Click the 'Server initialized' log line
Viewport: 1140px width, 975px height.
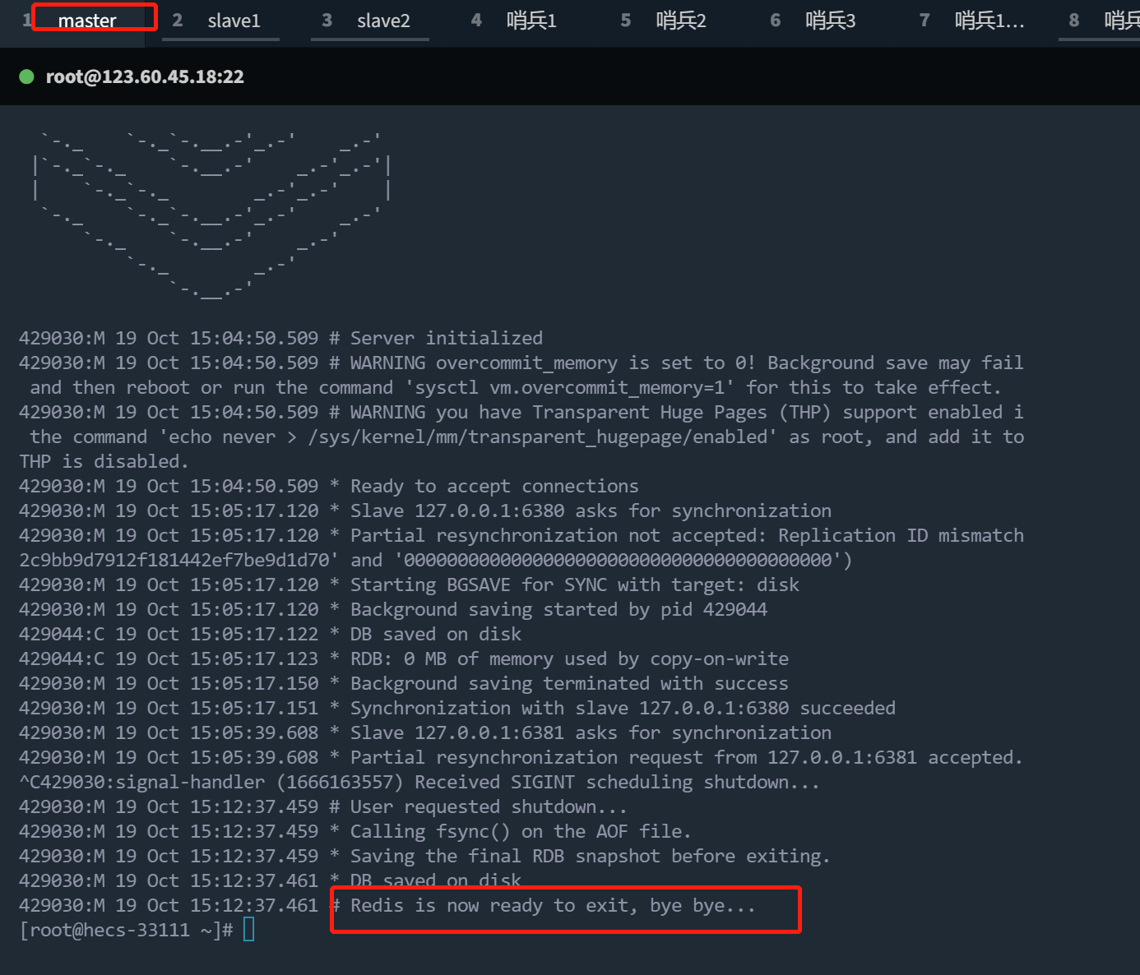(446, 338)
